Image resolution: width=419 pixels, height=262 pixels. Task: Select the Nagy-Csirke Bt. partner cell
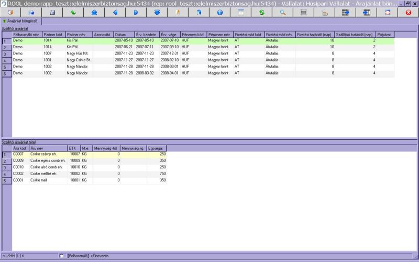(79, 60)
